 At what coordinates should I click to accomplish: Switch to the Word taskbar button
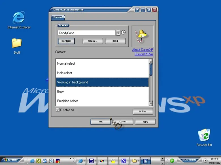[91, 161]
